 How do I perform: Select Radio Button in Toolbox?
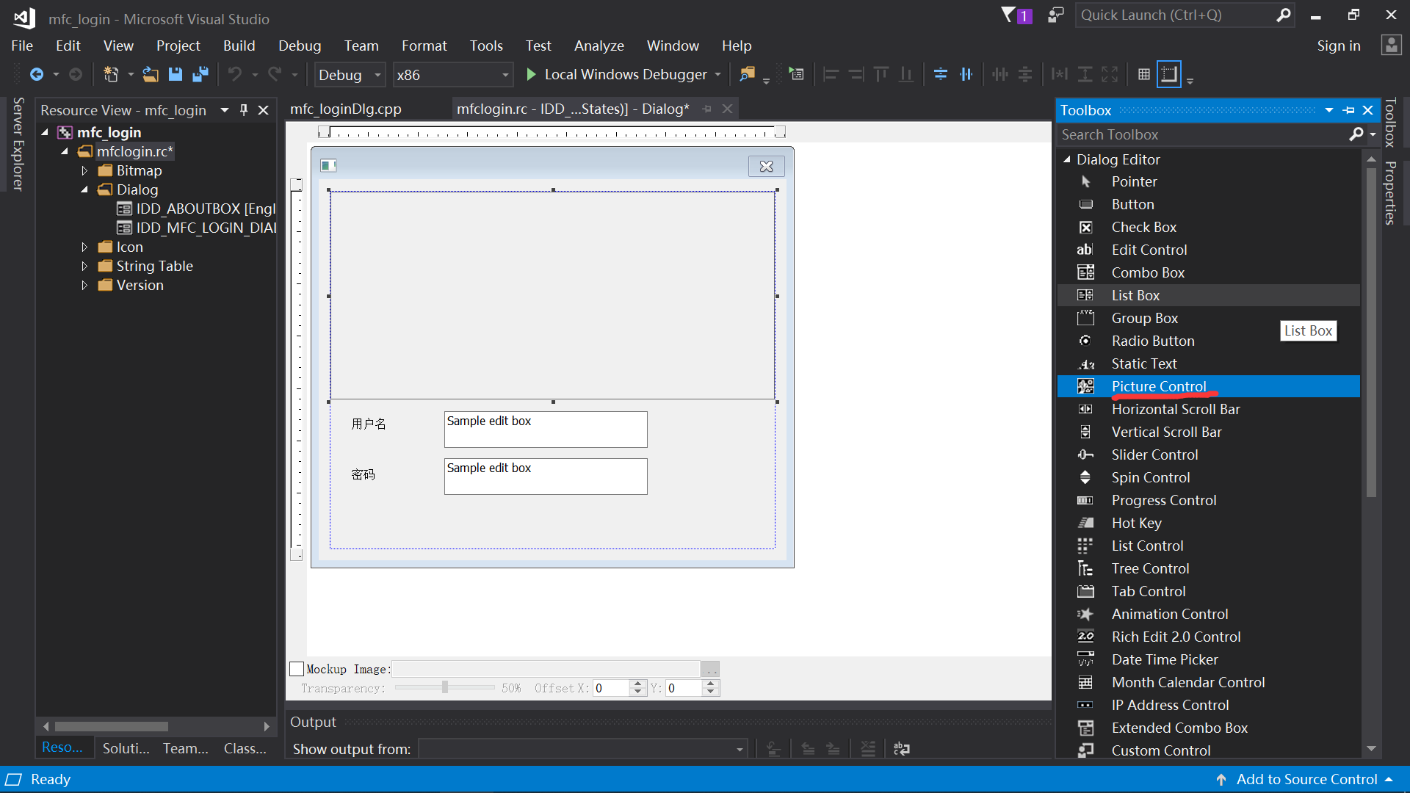1152,341
